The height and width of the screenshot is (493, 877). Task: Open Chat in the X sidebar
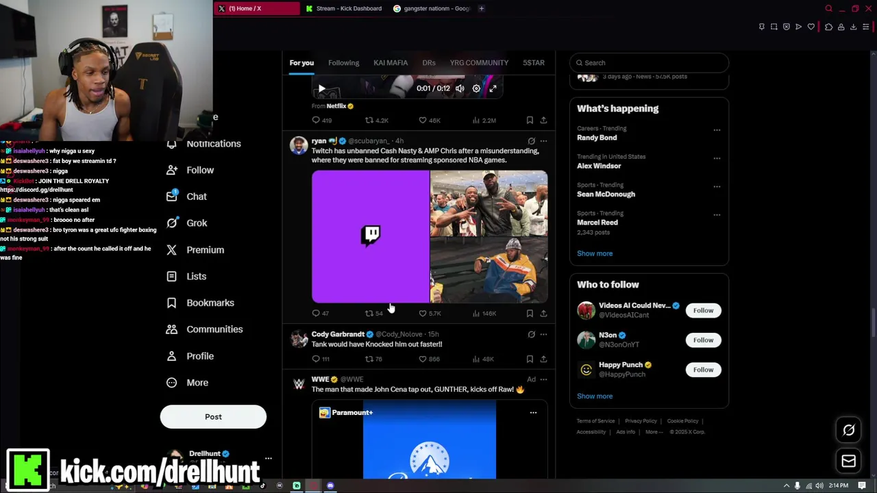tap(187, 197)
